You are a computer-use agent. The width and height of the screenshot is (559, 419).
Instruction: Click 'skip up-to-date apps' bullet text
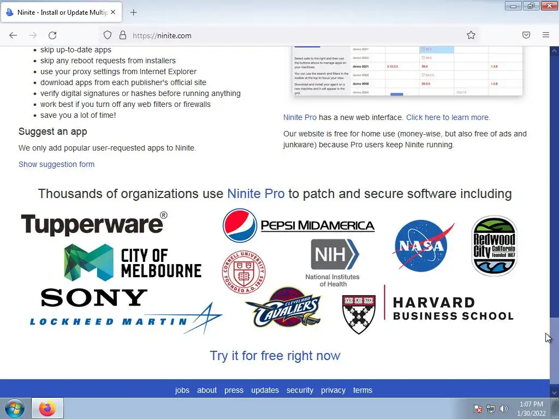tap(75, 50)
